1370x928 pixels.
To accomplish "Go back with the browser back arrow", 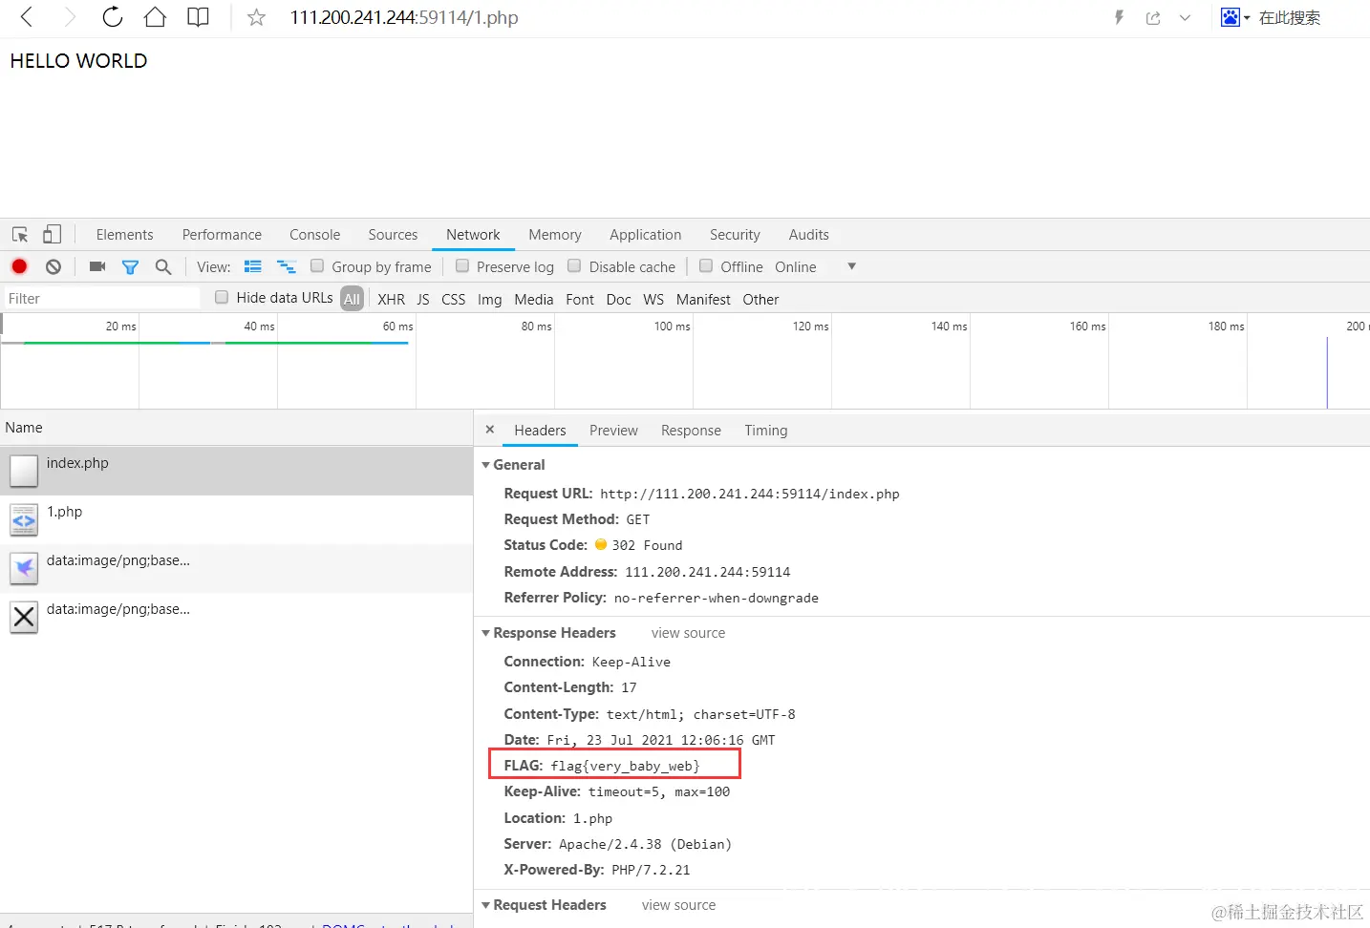I will pyautogui.click(x=27, y=16).
